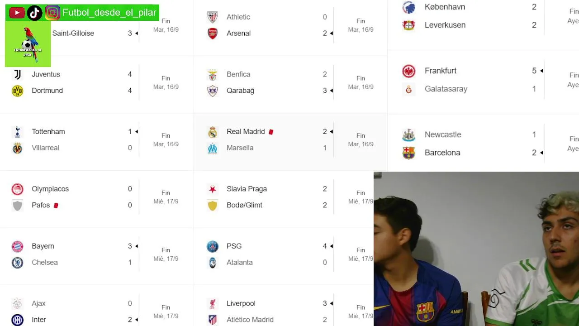Screen dimensions: 579x326
Task: Select the Benfica team name
Action: pos(238,74)
